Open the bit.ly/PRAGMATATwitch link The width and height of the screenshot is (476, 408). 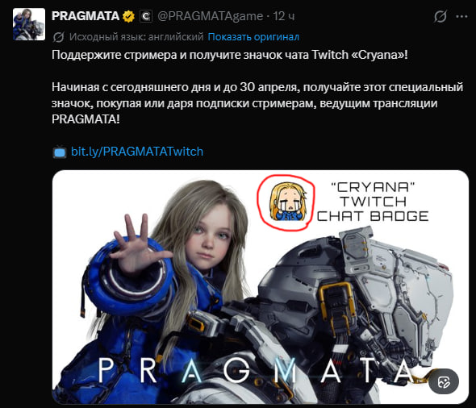[137, 152]
